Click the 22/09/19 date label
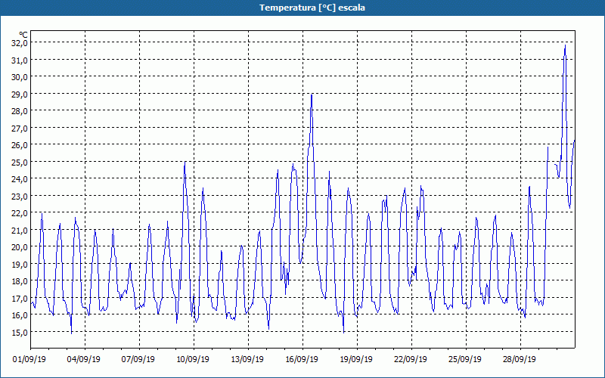Image resolution: width=605 pixels, height=378 pixels. tap(411, 359)
